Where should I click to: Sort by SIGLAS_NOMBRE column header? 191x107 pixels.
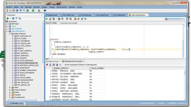[x=97, y=68]
